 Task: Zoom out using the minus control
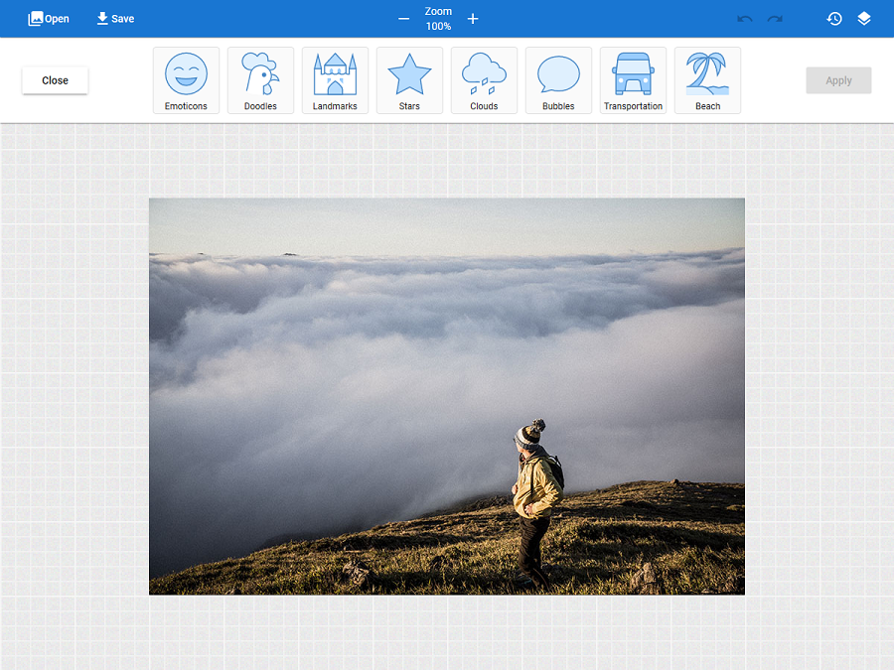[403, 18]
